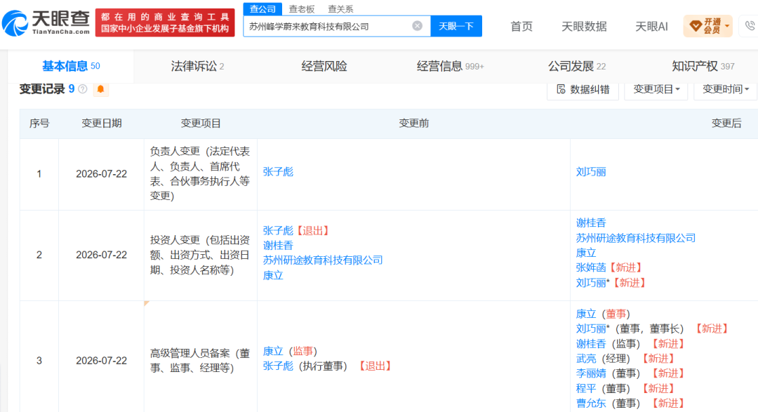The width and height of the screenshot is (758, 412).
Task: Open 天眼AI in the top navigation
Action: click(x=651, y=27)
